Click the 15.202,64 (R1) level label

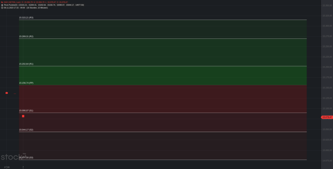coord(26,64)
